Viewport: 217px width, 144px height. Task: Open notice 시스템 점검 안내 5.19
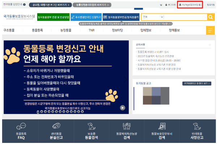point(159,61)
